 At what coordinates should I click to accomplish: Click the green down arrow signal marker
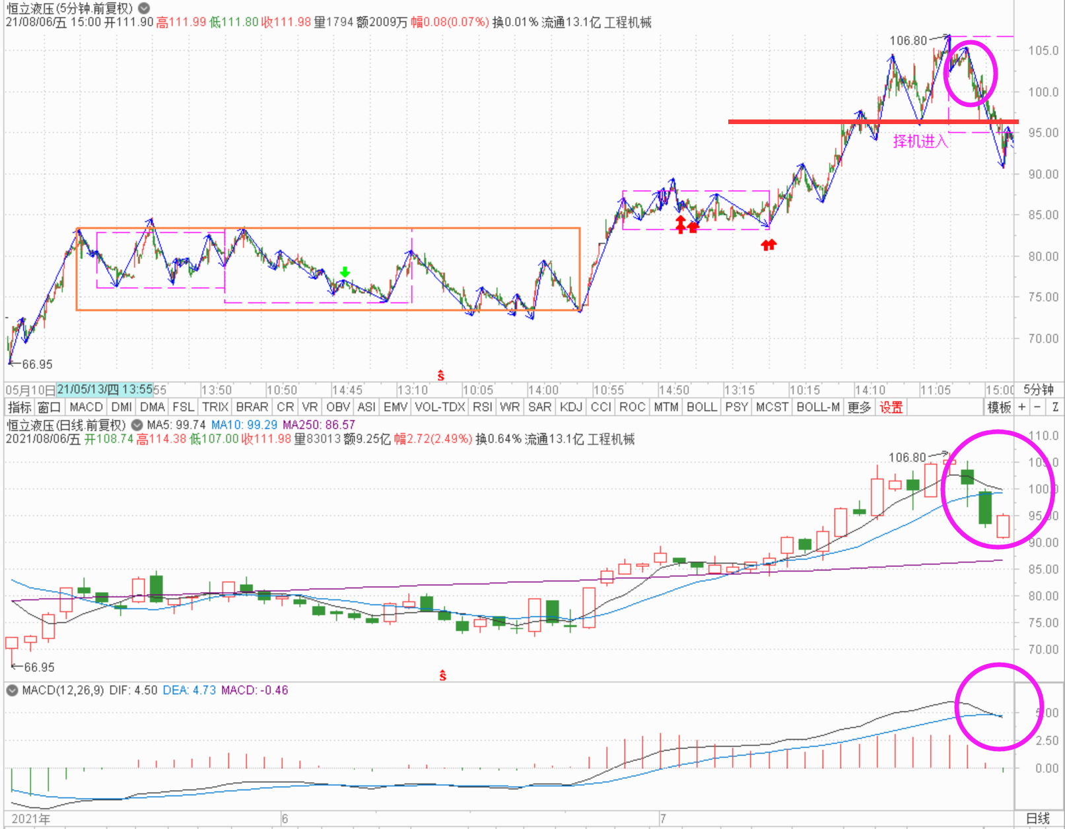pos(345,272)
